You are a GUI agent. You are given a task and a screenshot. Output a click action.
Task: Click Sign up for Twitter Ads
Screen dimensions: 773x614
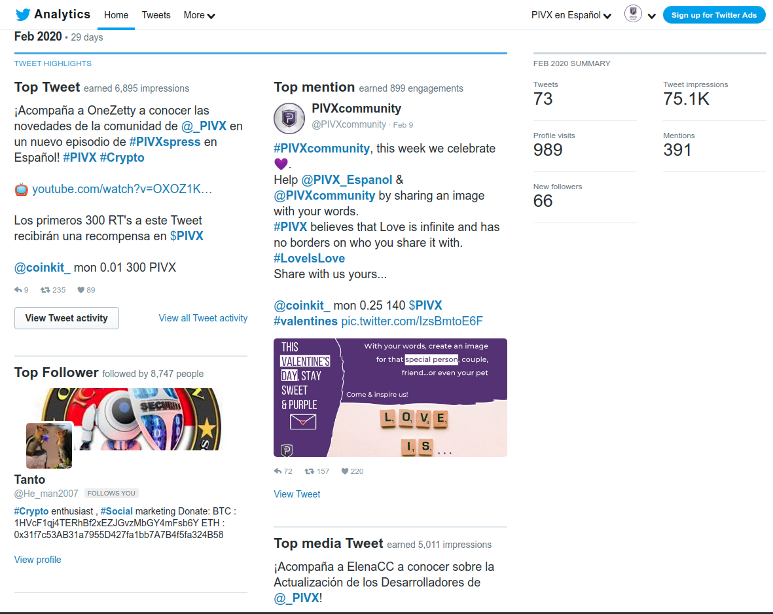[714, 15]
